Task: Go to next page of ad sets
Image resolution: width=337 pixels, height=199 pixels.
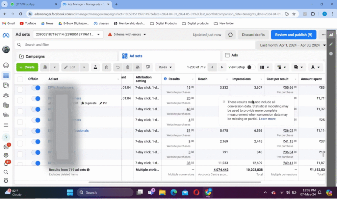Action: coord(222,67)
